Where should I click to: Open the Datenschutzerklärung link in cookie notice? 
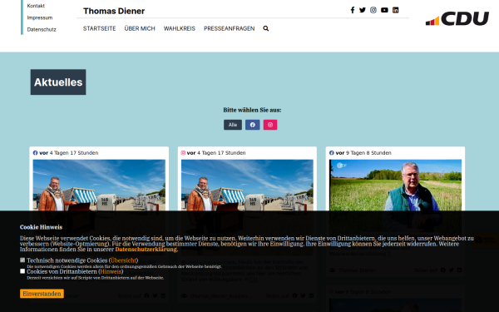(x=146, y=250)
